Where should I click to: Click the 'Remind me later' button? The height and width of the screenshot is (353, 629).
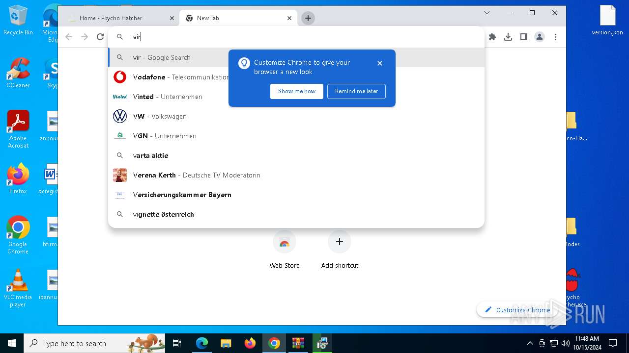356,91
